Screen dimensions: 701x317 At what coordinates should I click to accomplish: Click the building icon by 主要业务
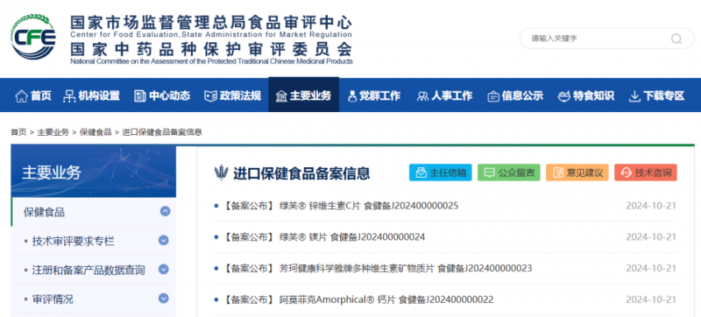pos(281,96)
